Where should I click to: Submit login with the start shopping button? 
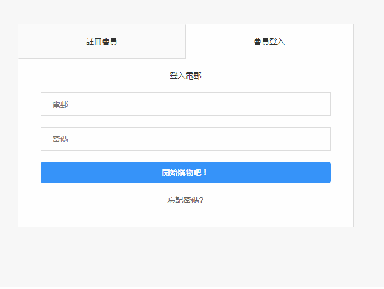pyautogui.click(x=185, y=173)
